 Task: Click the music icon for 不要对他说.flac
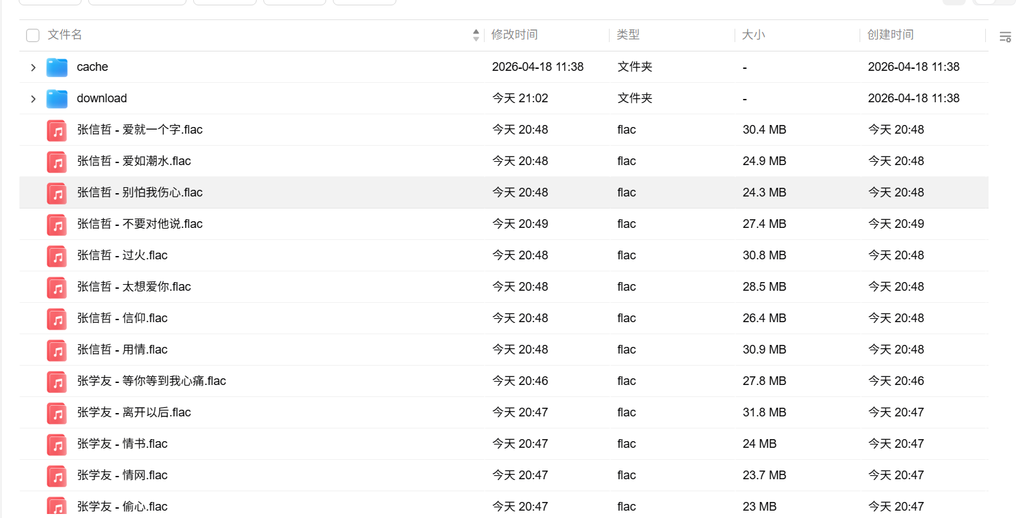tap(57, 224)
